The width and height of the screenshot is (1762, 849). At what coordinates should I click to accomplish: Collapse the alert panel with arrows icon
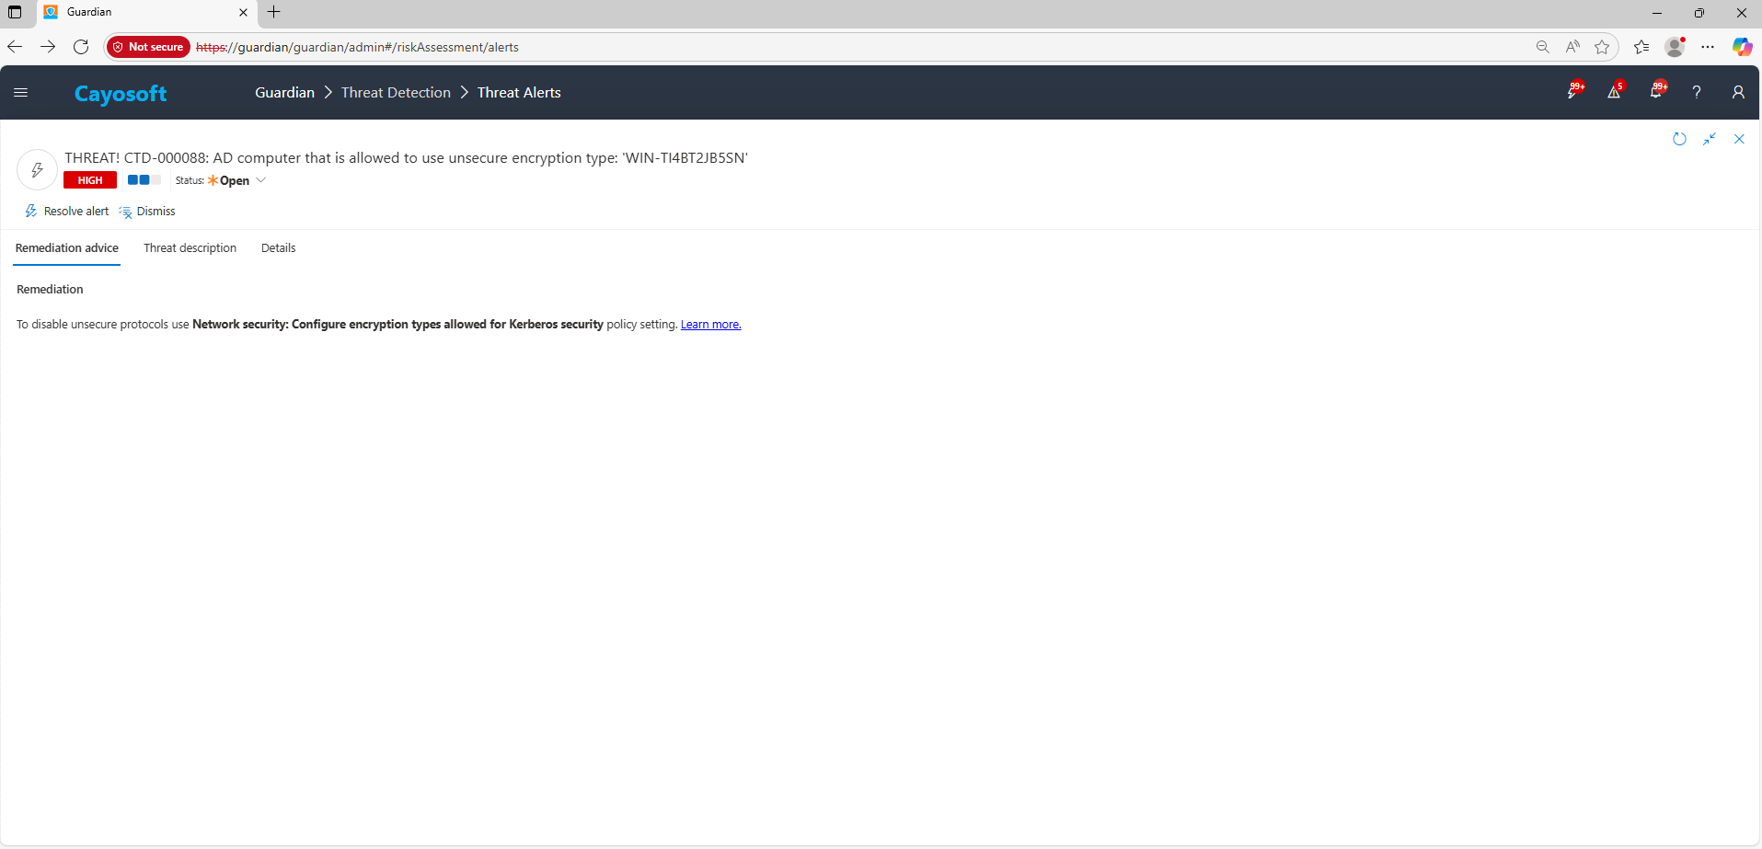1709,139
